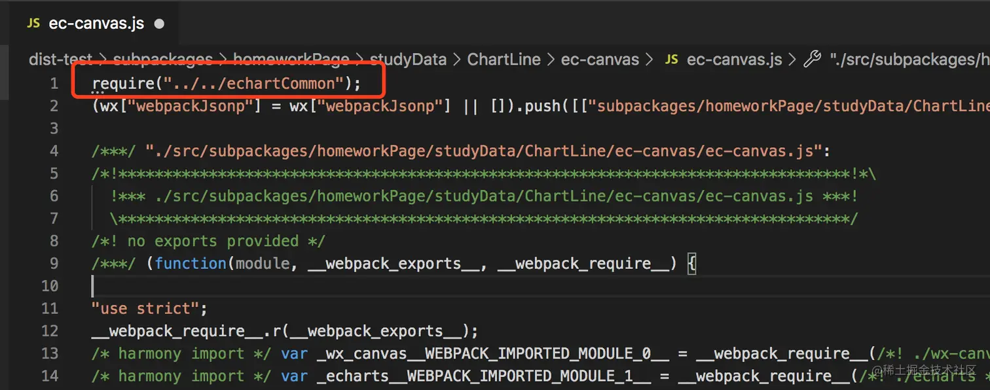Click "no exports provided" comment
Image resolution: width=990 pixels, height=390 pixels.
coord(208,241)
